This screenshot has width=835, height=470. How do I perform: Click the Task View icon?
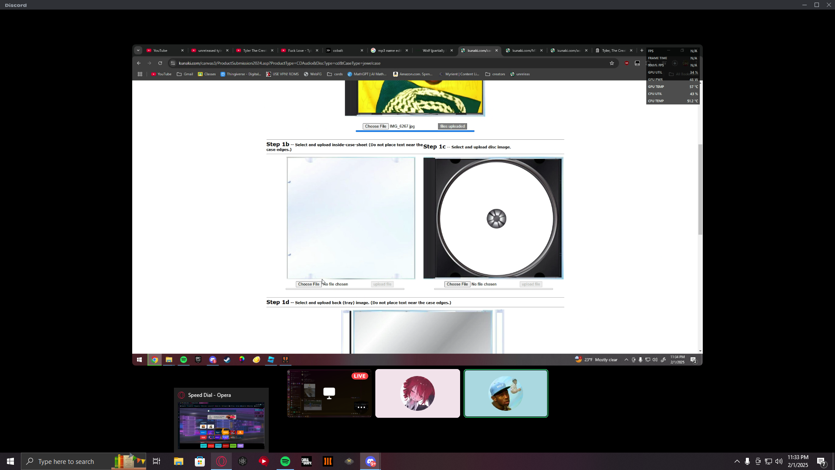pyautogui.click(x=157, y=461)
